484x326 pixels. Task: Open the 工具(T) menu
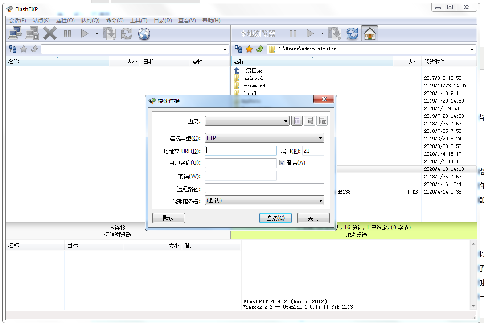coord(138,20)
